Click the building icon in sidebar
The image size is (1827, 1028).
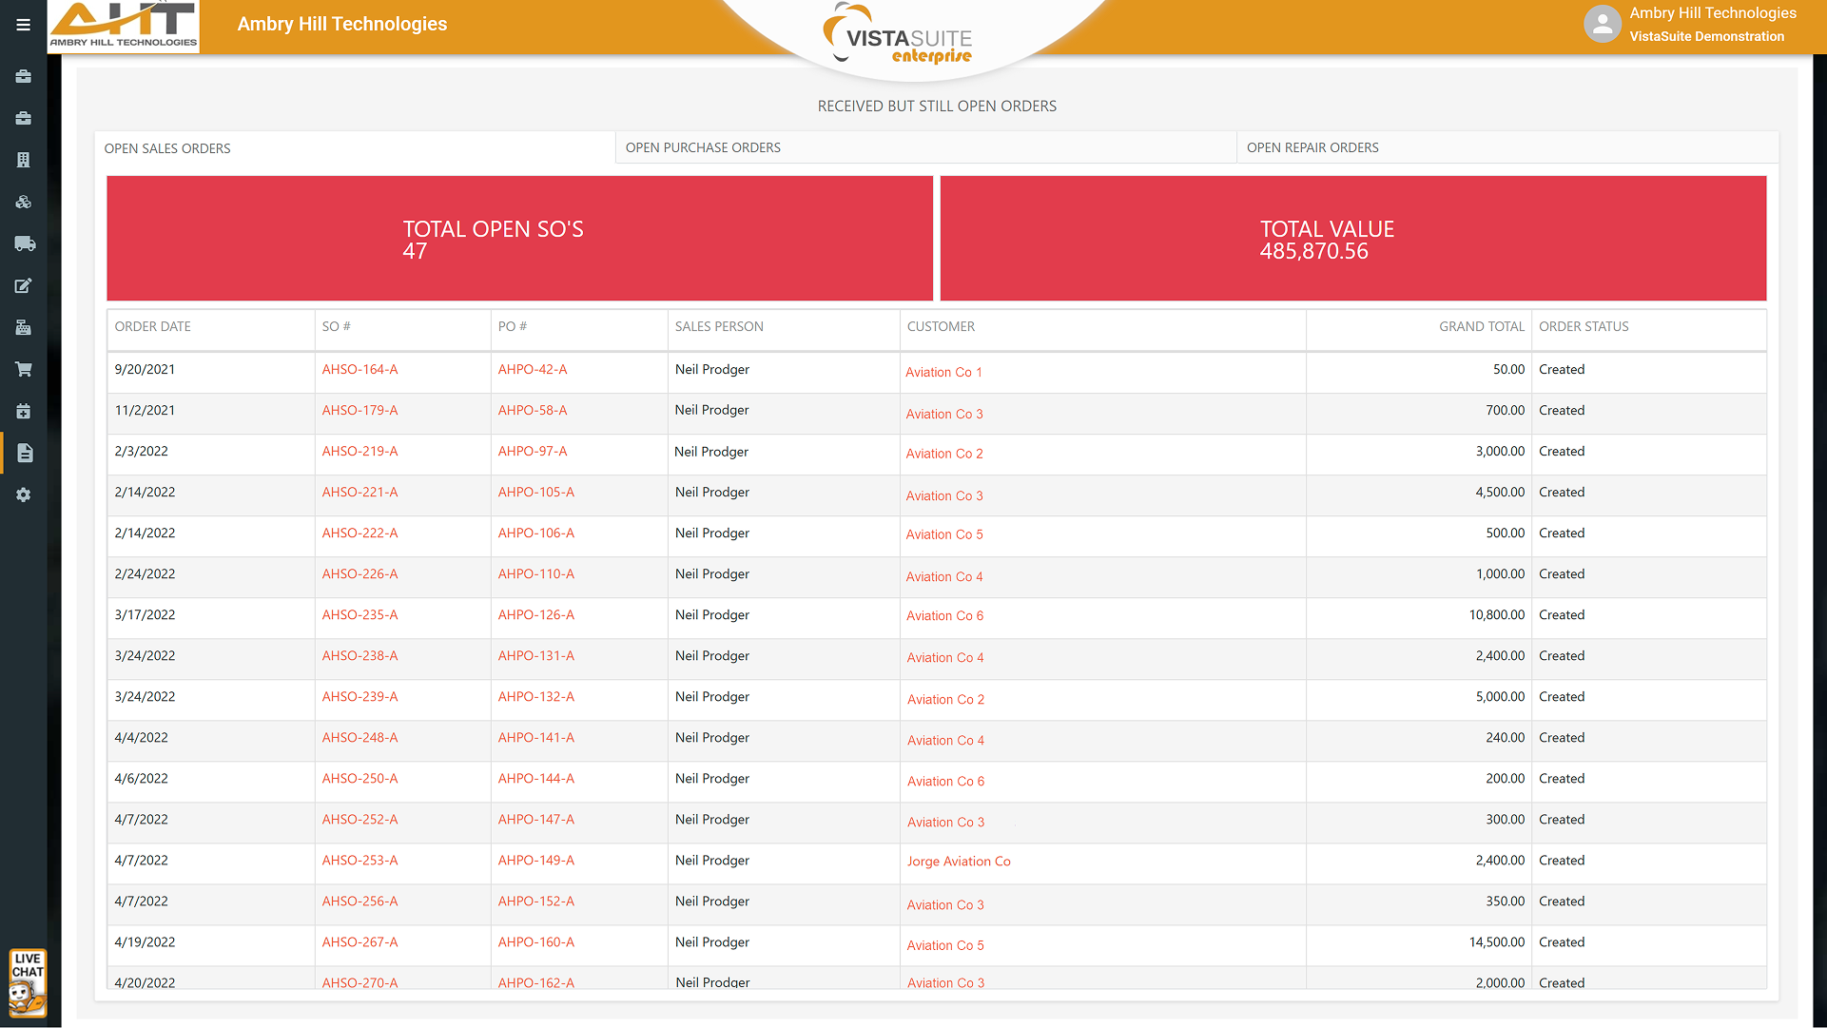[23, 160]
